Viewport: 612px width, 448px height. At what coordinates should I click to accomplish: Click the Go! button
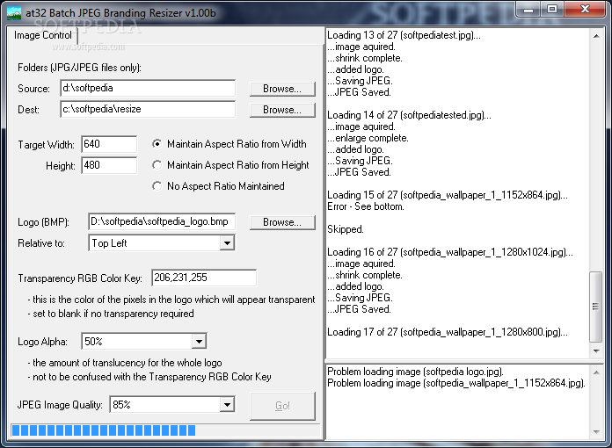(282, 406)
